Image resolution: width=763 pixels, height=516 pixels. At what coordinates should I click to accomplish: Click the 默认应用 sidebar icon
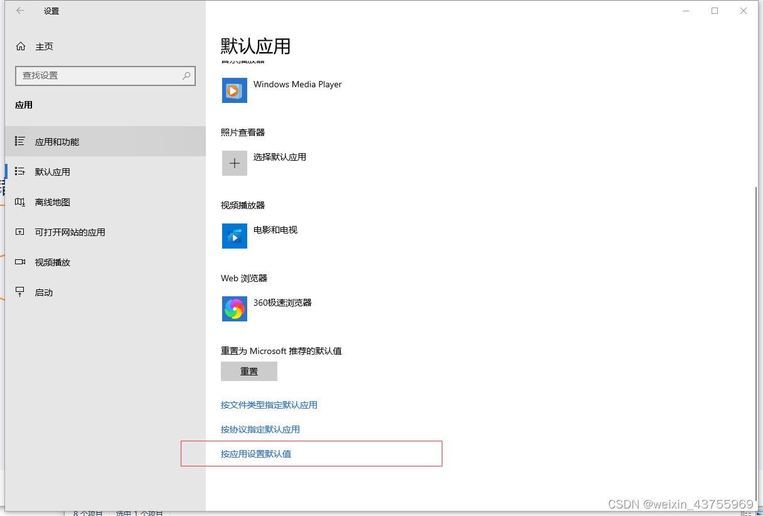coord(20,171)
